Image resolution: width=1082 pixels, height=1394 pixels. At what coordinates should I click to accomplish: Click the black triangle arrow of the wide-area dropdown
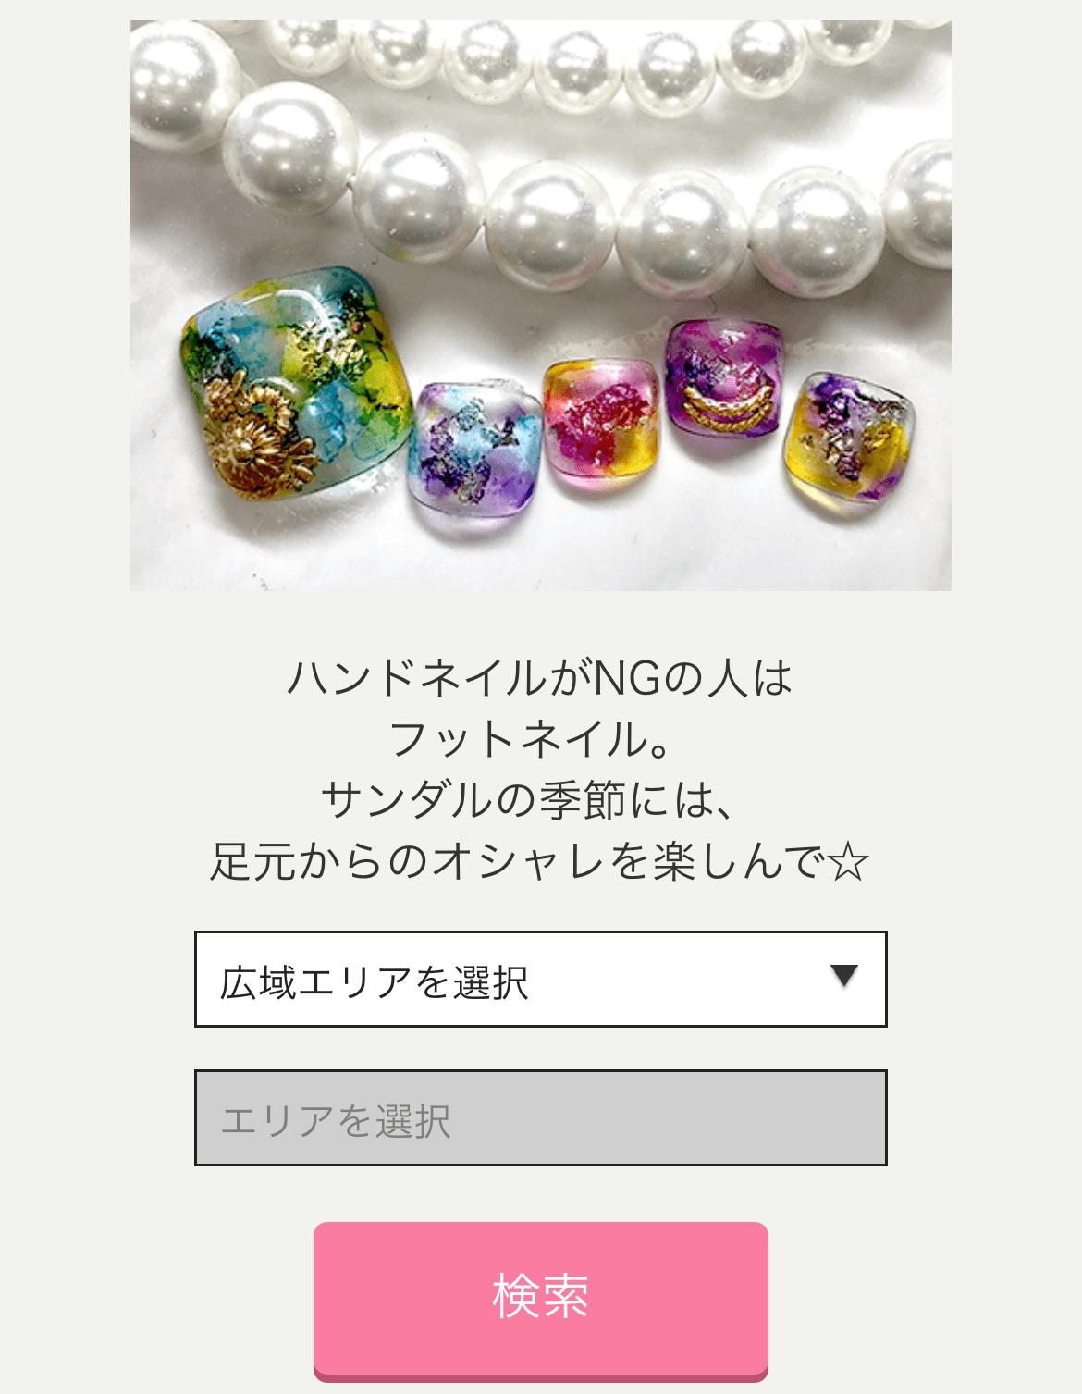coord(844,976)
